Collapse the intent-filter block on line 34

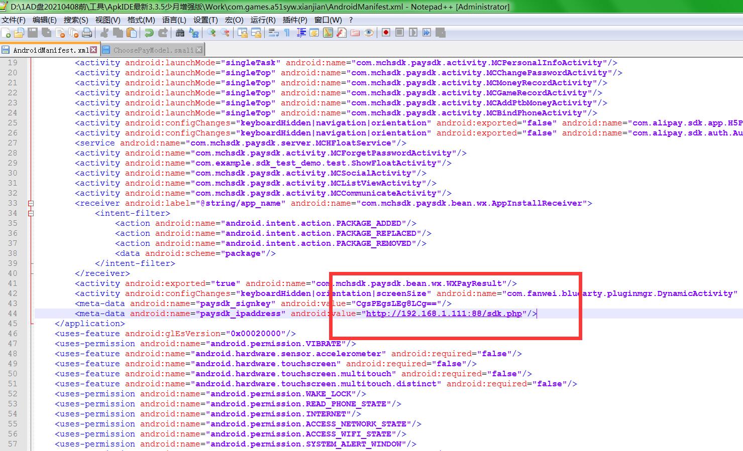click(31, 213)
